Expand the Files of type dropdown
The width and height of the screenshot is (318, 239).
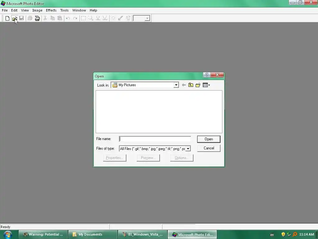[188, 149]
